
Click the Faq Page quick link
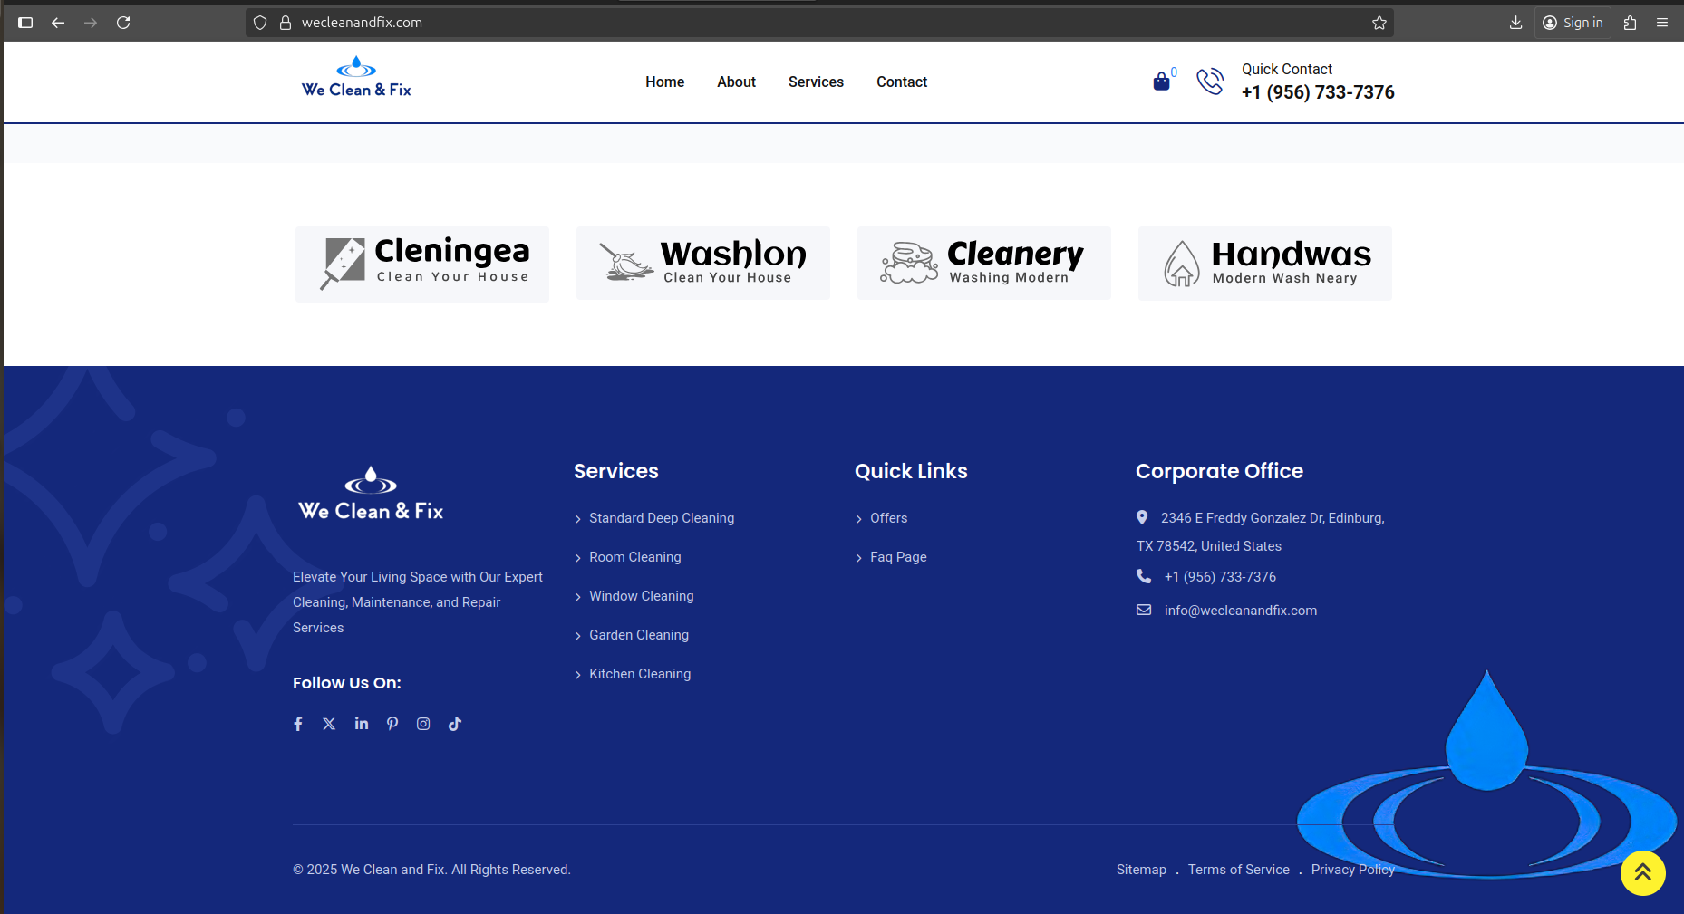click(x=897, y=557)
